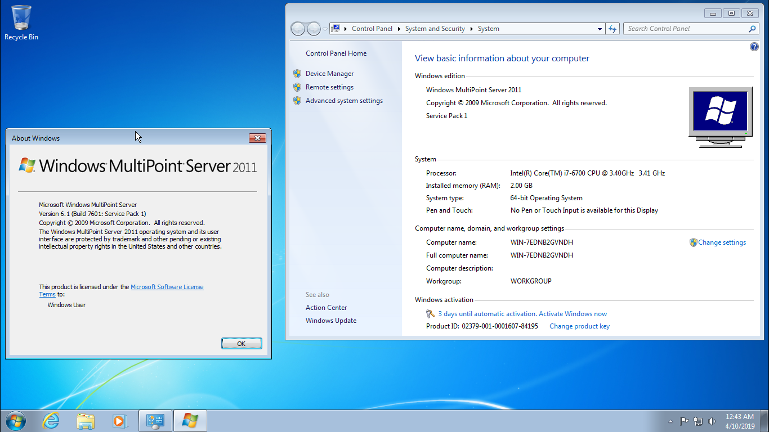
Task: Click the Windows User licensee text
Action: click(x=66, y=305)
